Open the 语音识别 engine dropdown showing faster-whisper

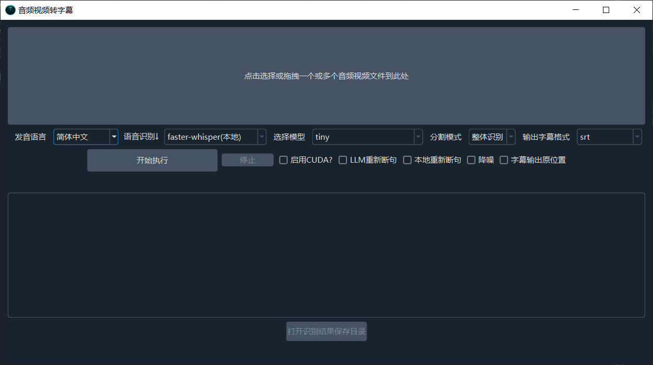click(261, 137)
